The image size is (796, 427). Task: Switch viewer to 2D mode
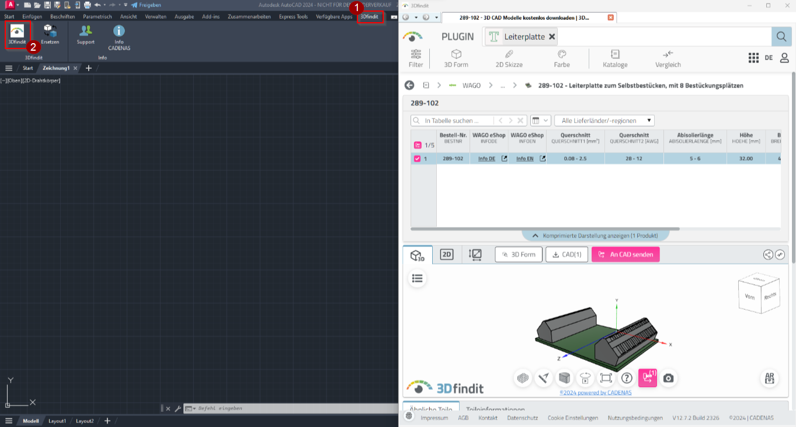pos(447,254)
